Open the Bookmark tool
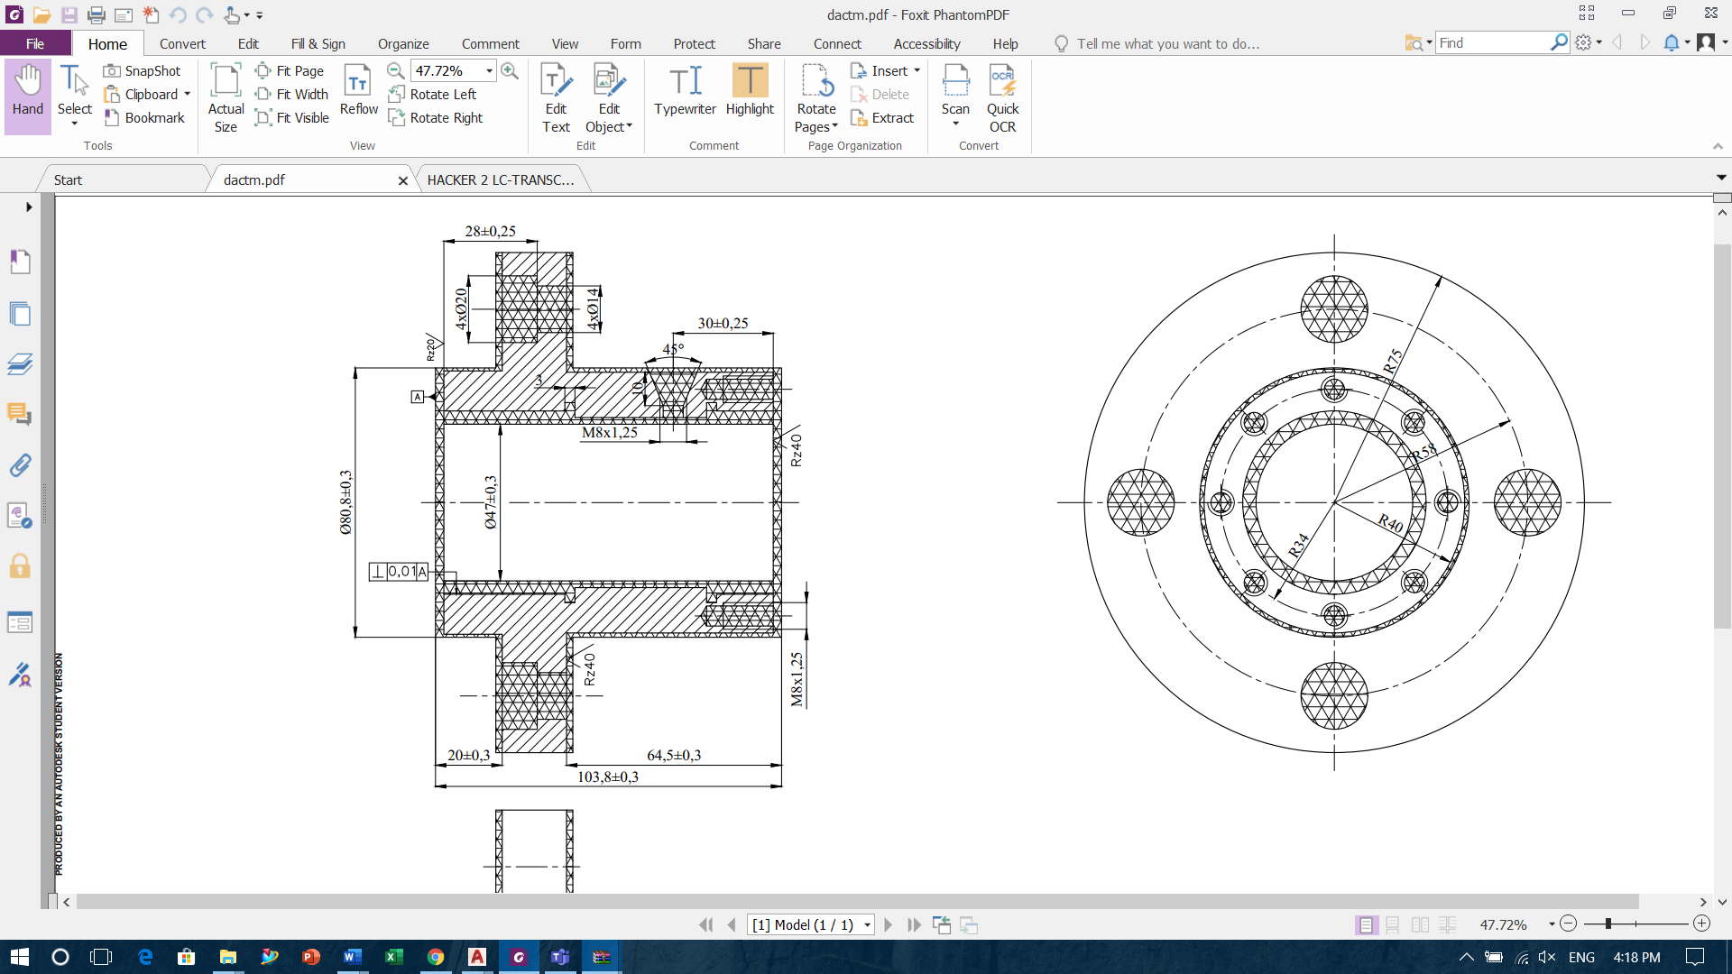The height and width of the screenshot is (974, 1732). [144, 117]
